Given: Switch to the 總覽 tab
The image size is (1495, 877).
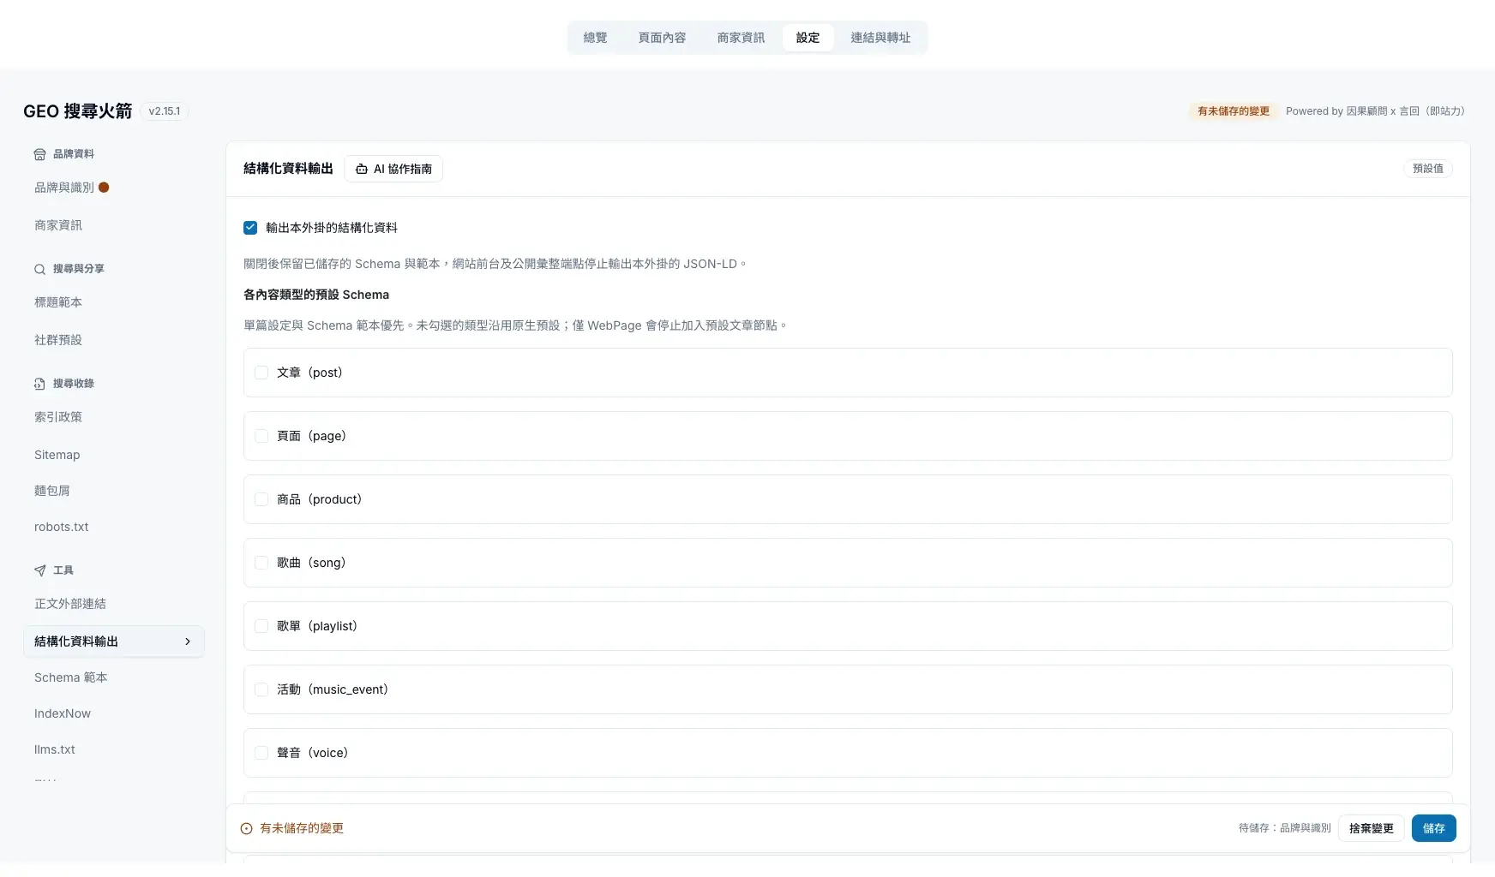Looking at the screenshot, I should point(595,38).
